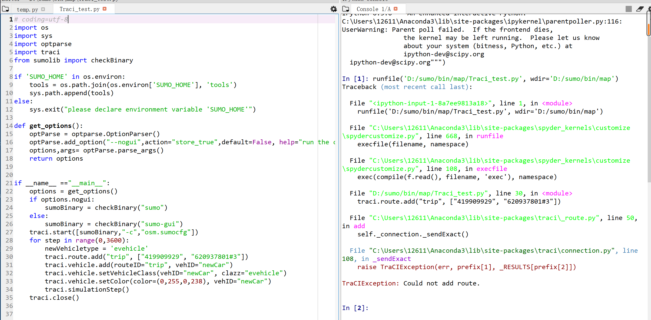Viewport: 651px width, 320px height.
Task: Clear the console with the eraser icon
Action: pyautogui.click(x=640, y=9)
